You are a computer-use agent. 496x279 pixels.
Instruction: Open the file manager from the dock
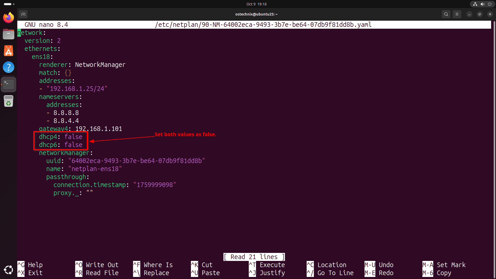tap(9, 34)
